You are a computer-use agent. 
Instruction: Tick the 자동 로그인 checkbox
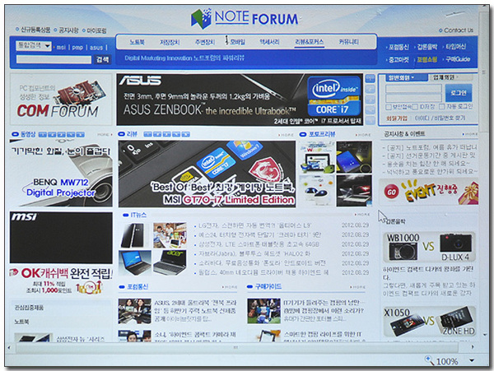point(442,107)
